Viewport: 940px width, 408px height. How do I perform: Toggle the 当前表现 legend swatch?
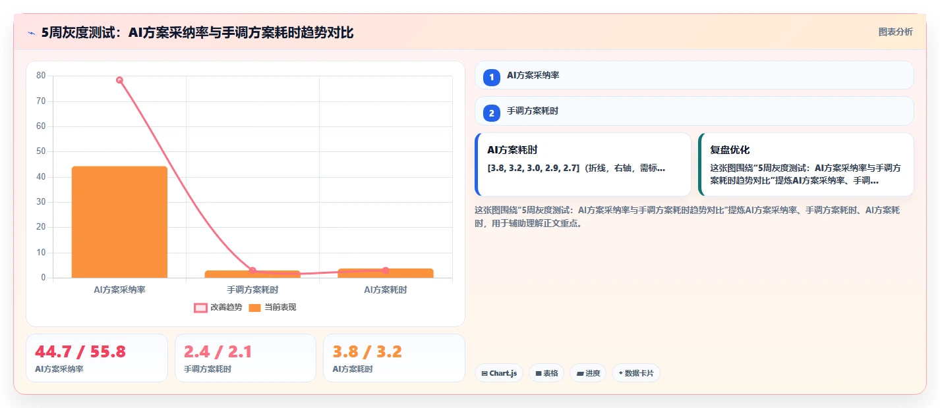(255, 307)
